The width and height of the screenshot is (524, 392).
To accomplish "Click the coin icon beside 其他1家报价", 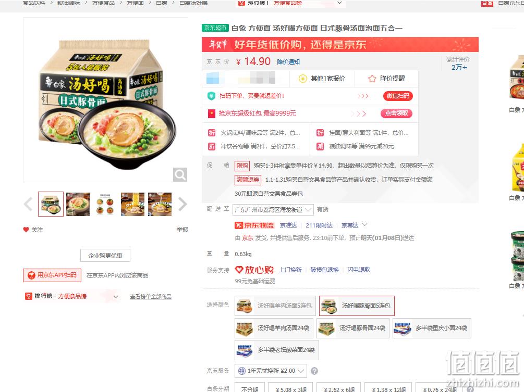I will pos(303,79).
